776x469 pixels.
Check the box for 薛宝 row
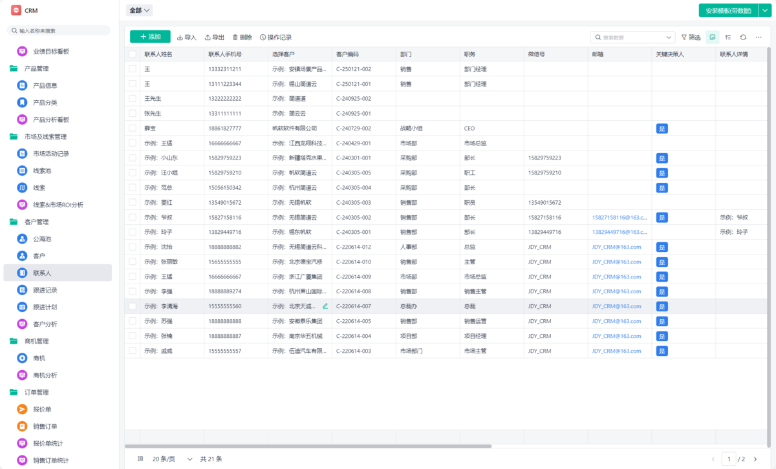pos(133,129)
